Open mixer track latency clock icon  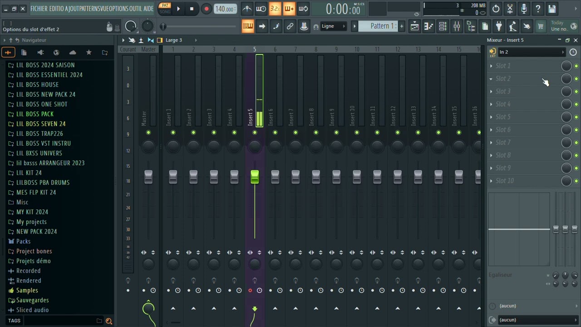pyautogui.click(x=573, y=52)
